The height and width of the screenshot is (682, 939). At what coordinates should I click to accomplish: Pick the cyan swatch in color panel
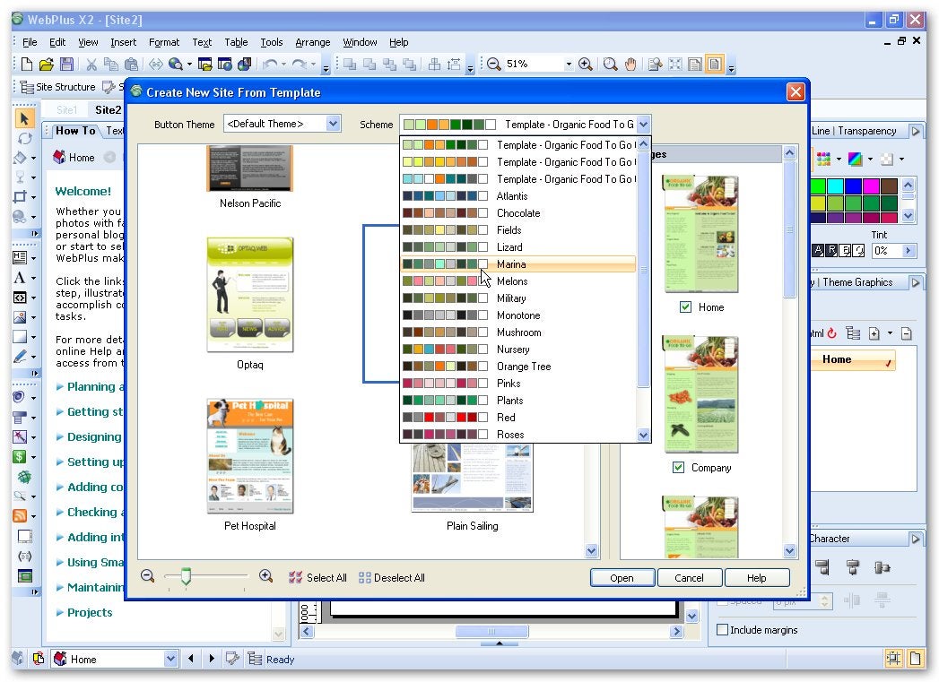tap(835, 186)
